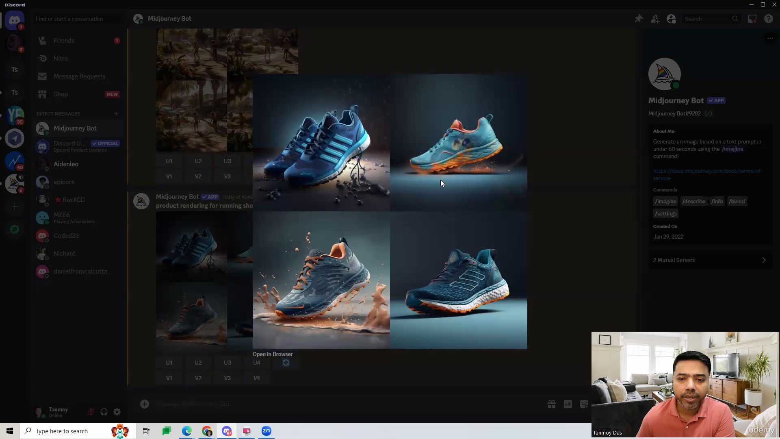The height and width of the screenshot is (439, 780).
Task: Click the Midjourney Bot profile avatar
Action: pos(665,74)
